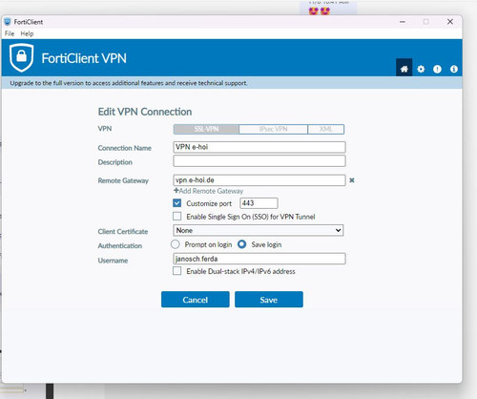The width and height of the screenshot is (477, 399).
Task: Switch to the IPsec VPN tab
Action: click(273, 129)
